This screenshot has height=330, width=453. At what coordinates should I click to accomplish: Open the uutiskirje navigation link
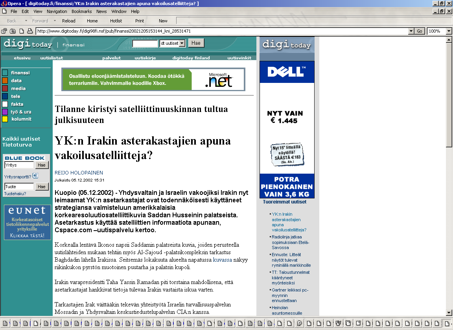tap(145, 58)
